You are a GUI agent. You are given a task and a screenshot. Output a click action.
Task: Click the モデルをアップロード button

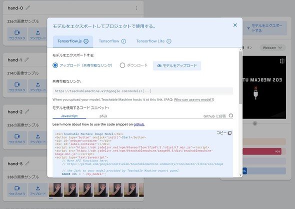(x=177, y=65)
